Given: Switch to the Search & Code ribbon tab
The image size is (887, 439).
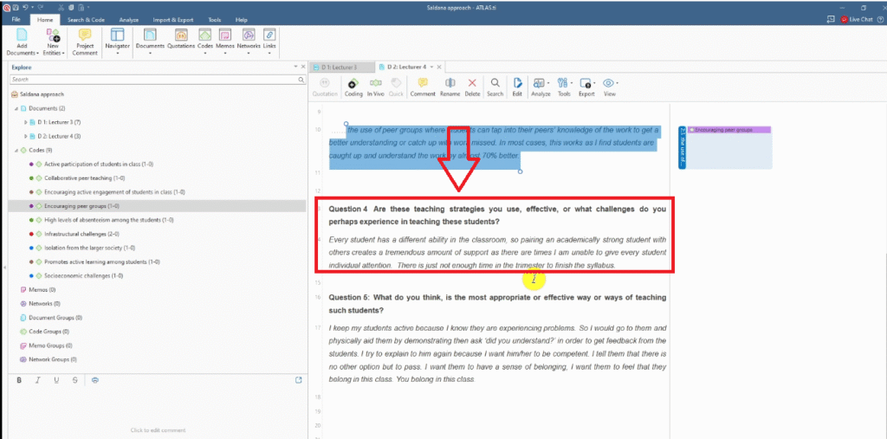Looking at the screenshot, I should tap(87, 19).
